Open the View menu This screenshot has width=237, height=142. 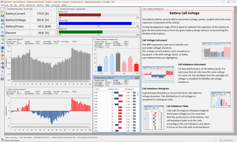[x=16, y=5]
